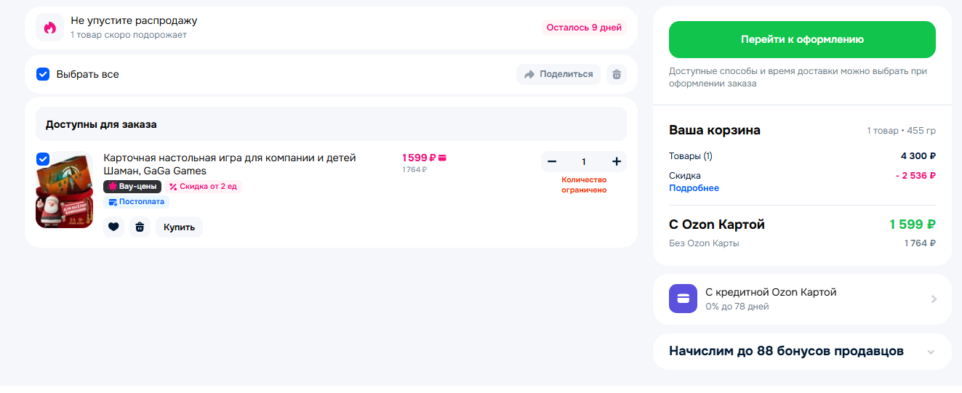Click the Шаман game product thumbnail
The width and height of the screenshot is (962, 393).
click(x=64, y=190)
